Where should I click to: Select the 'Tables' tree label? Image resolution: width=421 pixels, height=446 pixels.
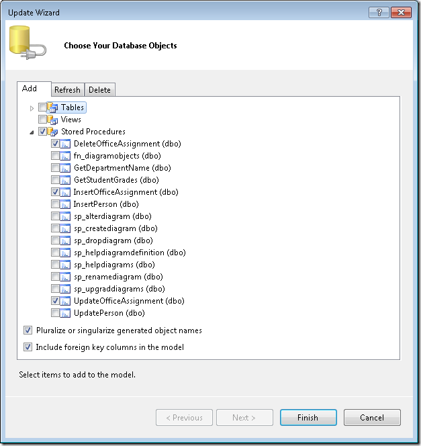tap(73, 107)
